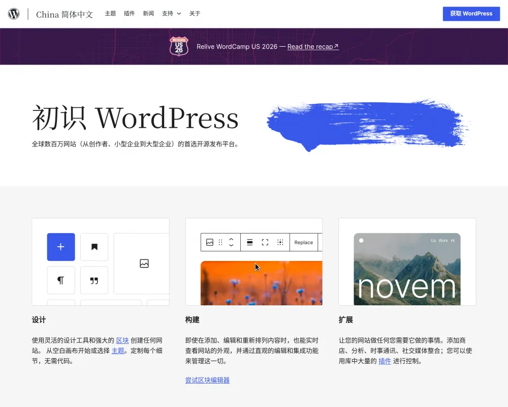Select the paragraph pilcrow block tile

[61, 280]
